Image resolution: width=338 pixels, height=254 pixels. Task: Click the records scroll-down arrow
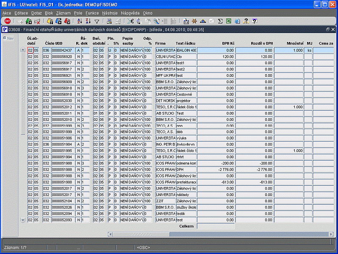23,220
